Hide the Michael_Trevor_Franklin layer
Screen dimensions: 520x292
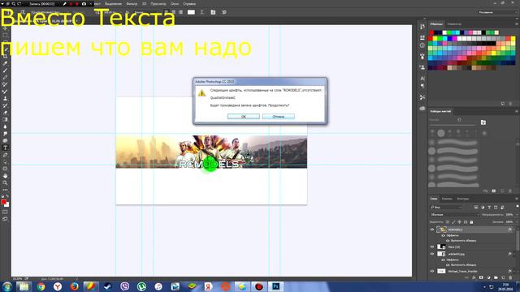(432, 271)
